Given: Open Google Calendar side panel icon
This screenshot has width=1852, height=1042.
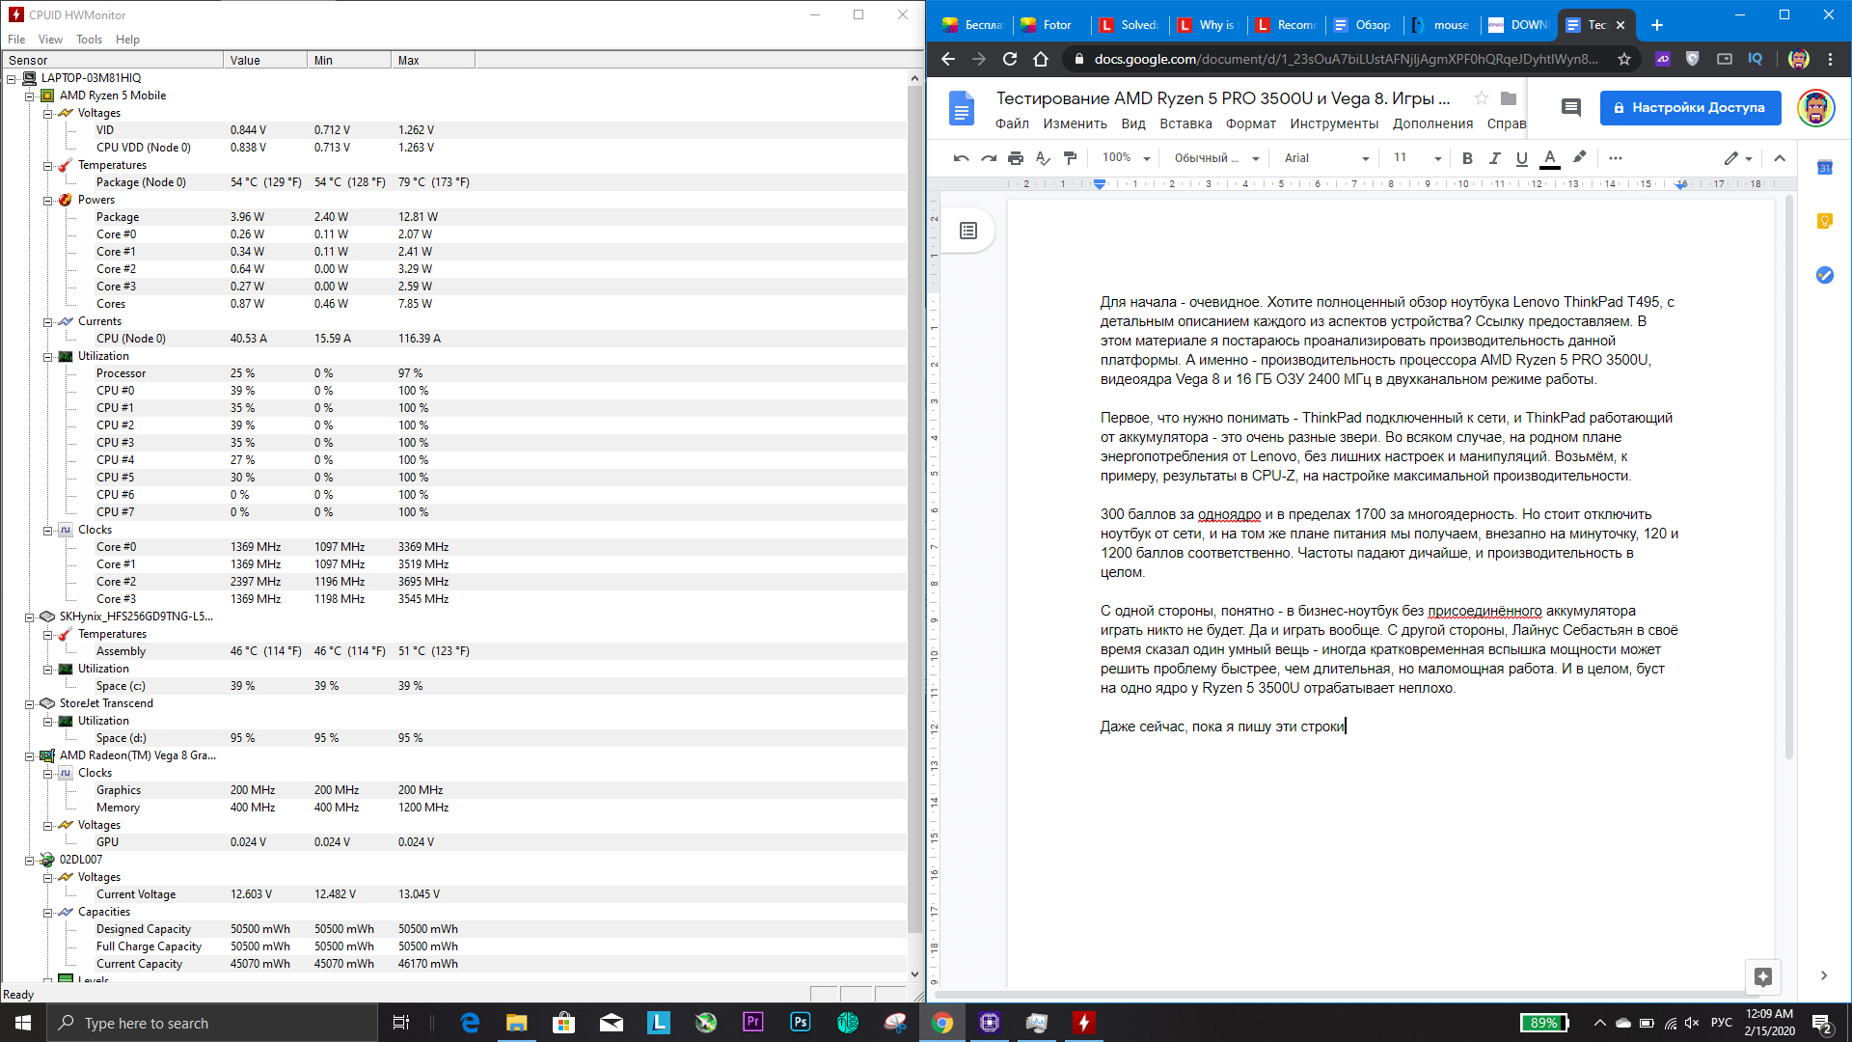Looking at the screenshot, I should 1825,168.
